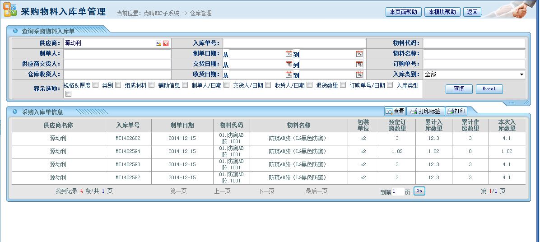The image size is (540, 242).
Task: Click the 打印标签 print label button
Action: point(425,111)
